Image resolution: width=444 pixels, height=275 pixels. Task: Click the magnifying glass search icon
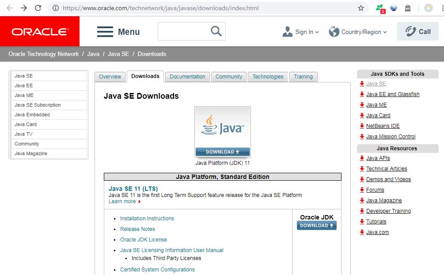(216, 31)
